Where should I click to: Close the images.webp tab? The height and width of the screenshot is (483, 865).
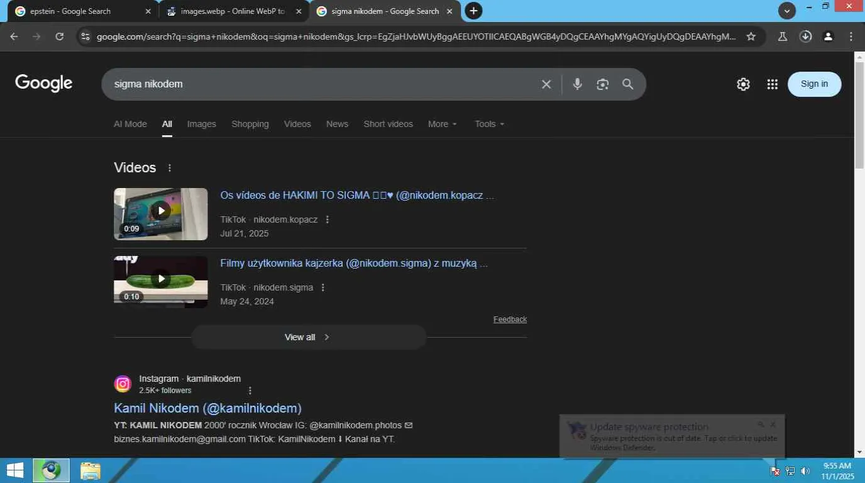click(299, 11)
